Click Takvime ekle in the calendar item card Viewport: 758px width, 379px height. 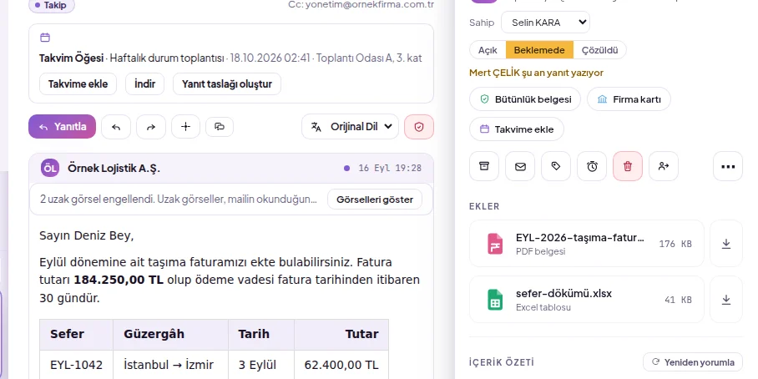tap(78, 84)
